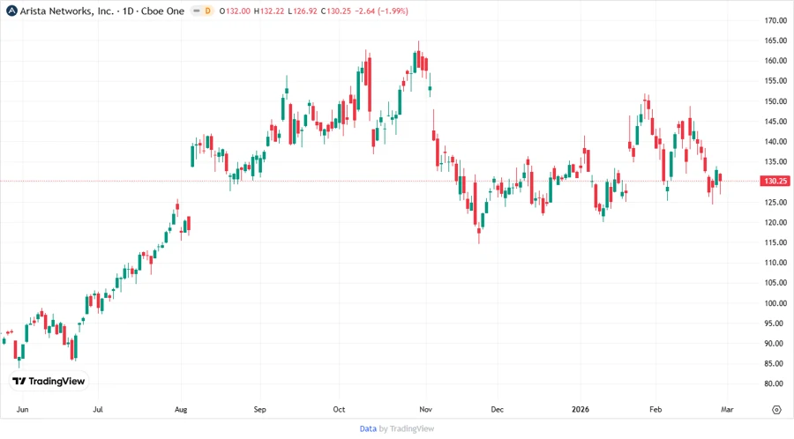Click the high value H132.22

tap(269, 11)
